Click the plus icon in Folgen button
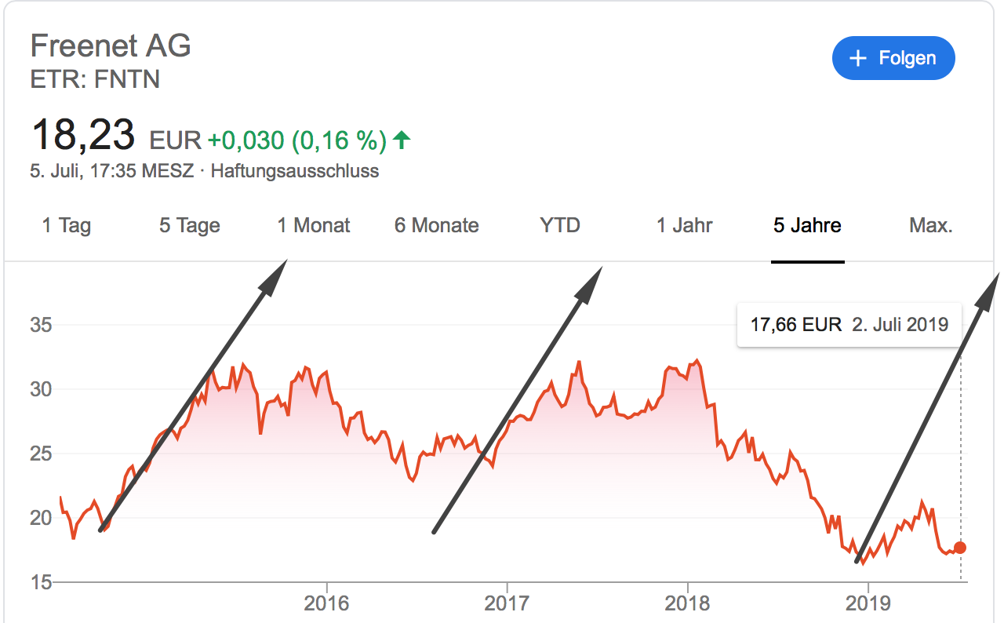The width and height of the screenshot is (1004, 623). click(x=859, y=59)
